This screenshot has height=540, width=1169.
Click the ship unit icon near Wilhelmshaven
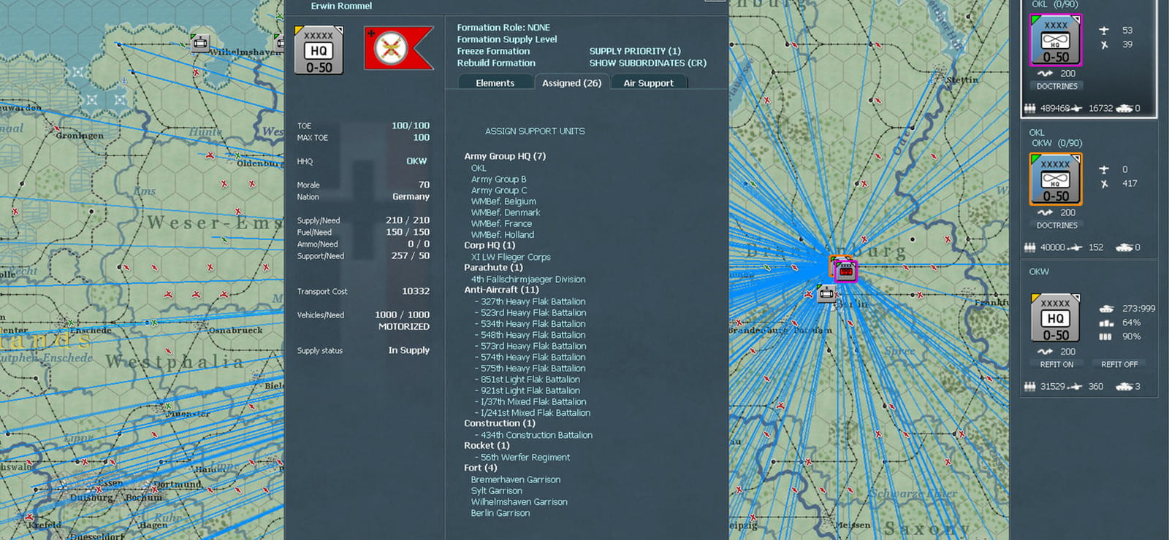pos(199,42)
